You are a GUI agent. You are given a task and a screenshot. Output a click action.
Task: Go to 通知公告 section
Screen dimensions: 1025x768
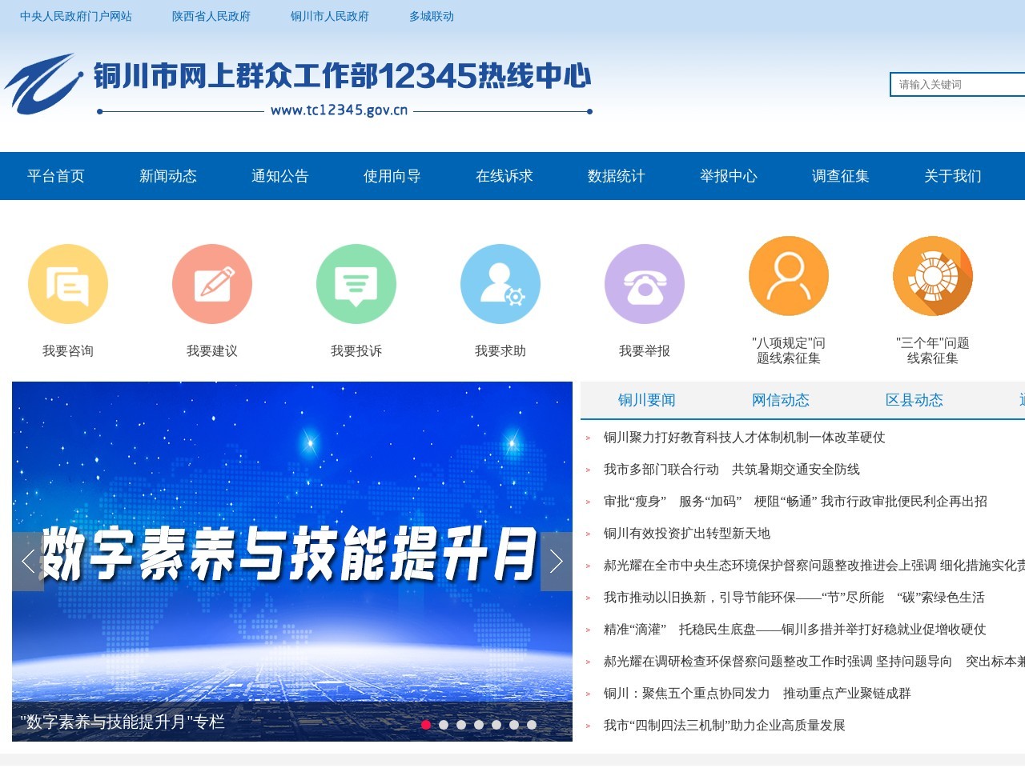[280, 176]
